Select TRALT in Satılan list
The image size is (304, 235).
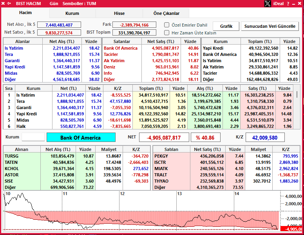161,175
